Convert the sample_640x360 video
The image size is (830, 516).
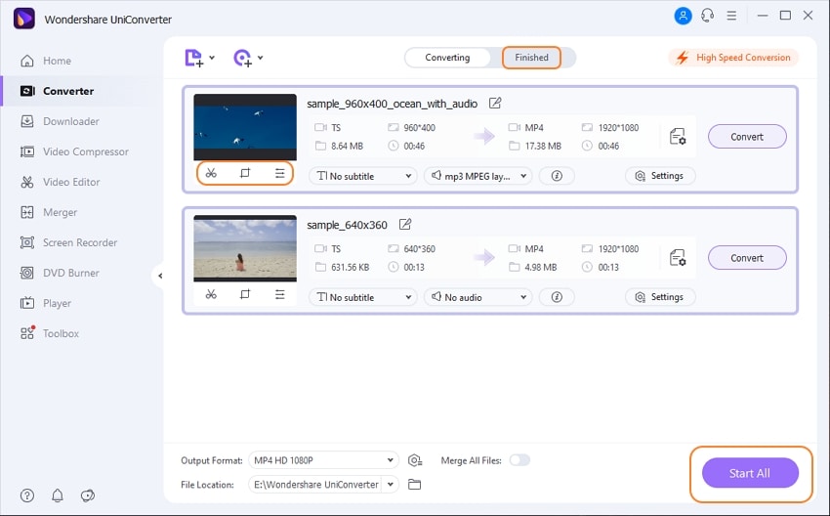[x=747, y=258]
